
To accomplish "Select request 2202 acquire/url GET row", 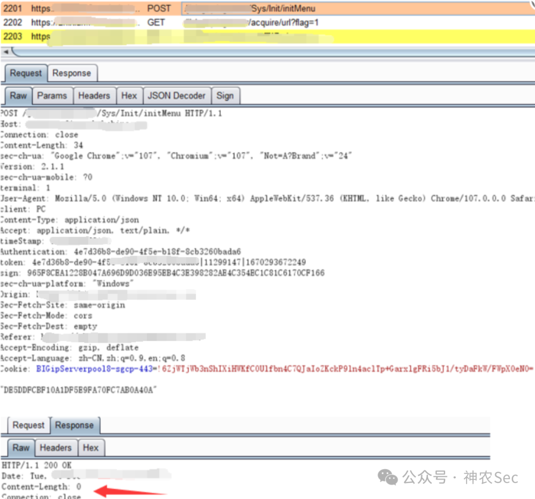I will (267, 22).
